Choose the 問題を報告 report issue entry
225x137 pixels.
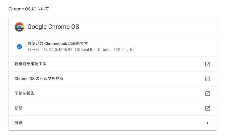24,94
